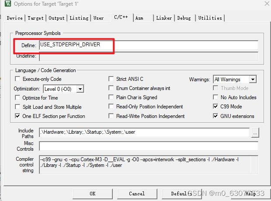Click the Cancel button
The height and width of the screenshot is (201, 271).
coord(137,194)
